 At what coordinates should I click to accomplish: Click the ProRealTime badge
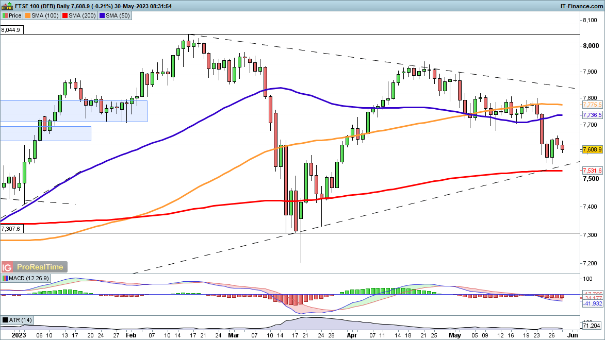40,267
